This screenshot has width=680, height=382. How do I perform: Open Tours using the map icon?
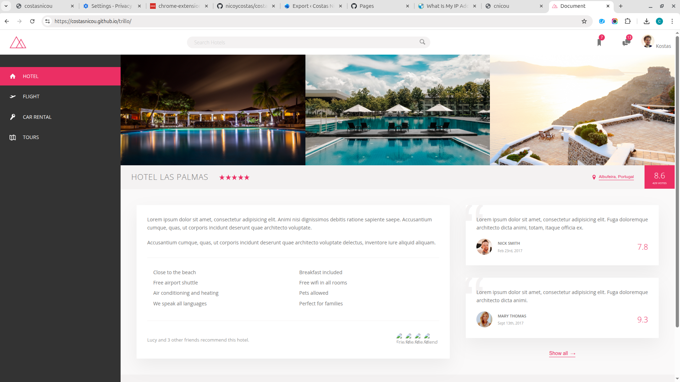13,137
